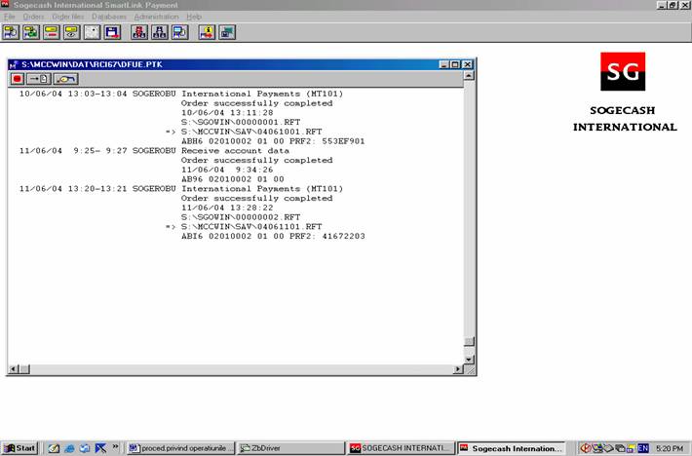Screen dimensions: 692x456
Task: Click the DFUE.PTK window system menu icon
Action: [14, 65]
